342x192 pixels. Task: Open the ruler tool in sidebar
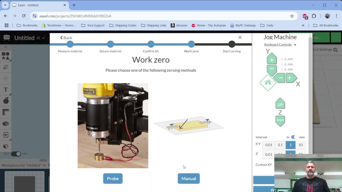coord(6,112)
